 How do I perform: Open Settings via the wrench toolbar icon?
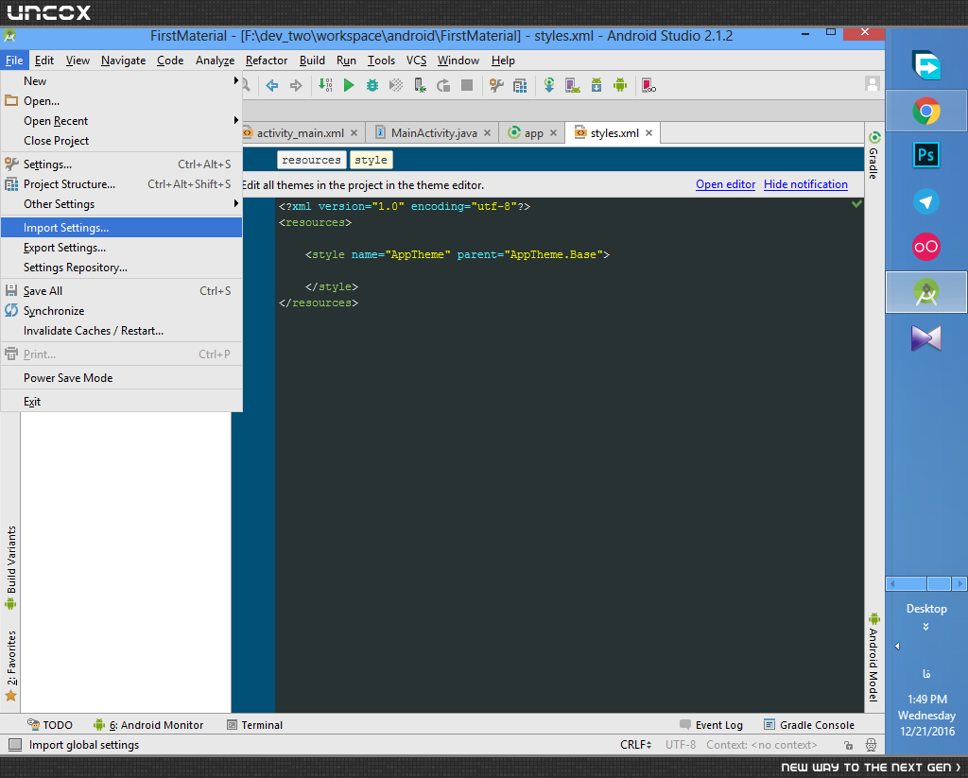coord(496,85)
